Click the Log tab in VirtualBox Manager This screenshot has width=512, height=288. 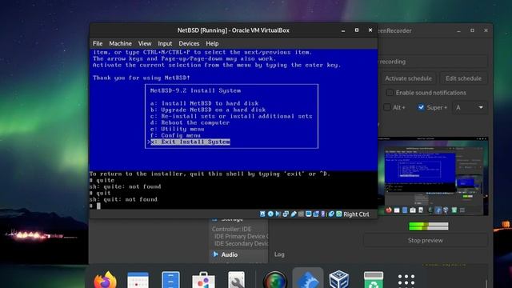coord(279,254)
